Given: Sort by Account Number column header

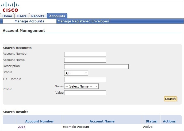Looking at the screenshot, I should 40,121.
